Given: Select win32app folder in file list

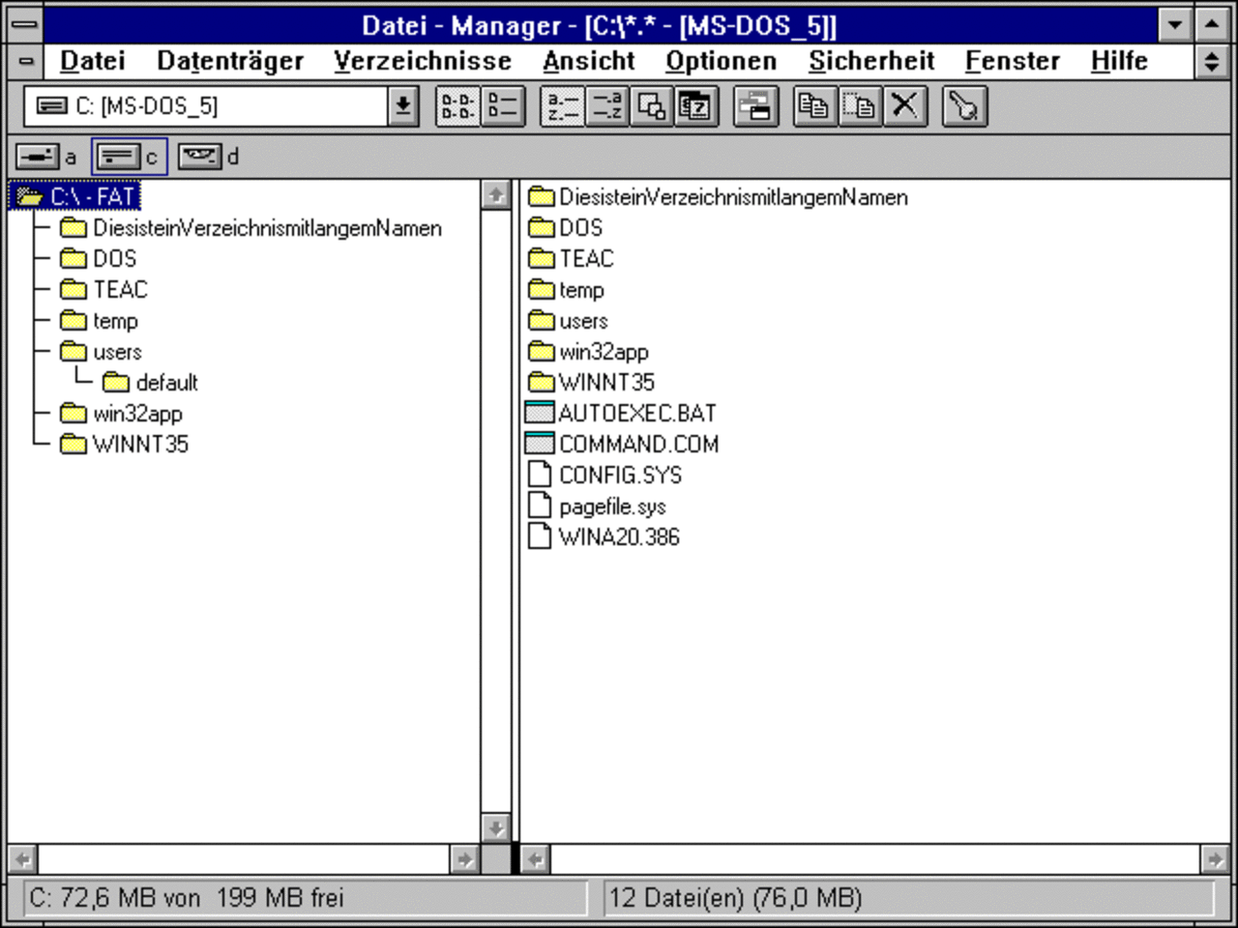Looking at the screenshot, I should (x=604, y=352).
